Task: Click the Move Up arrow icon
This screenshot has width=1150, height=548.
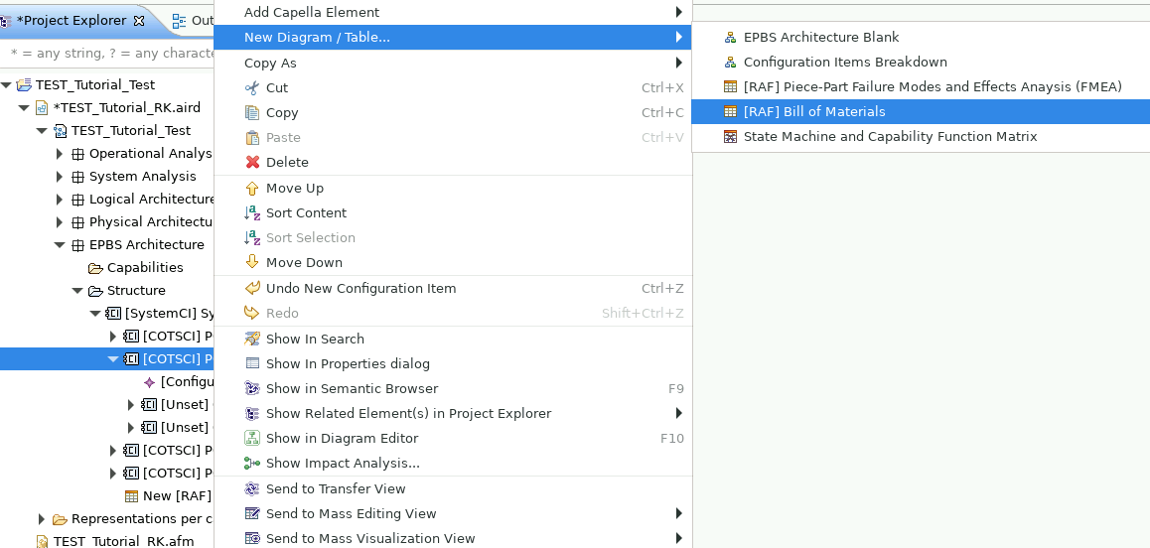Action: click(x=252, y=189)
